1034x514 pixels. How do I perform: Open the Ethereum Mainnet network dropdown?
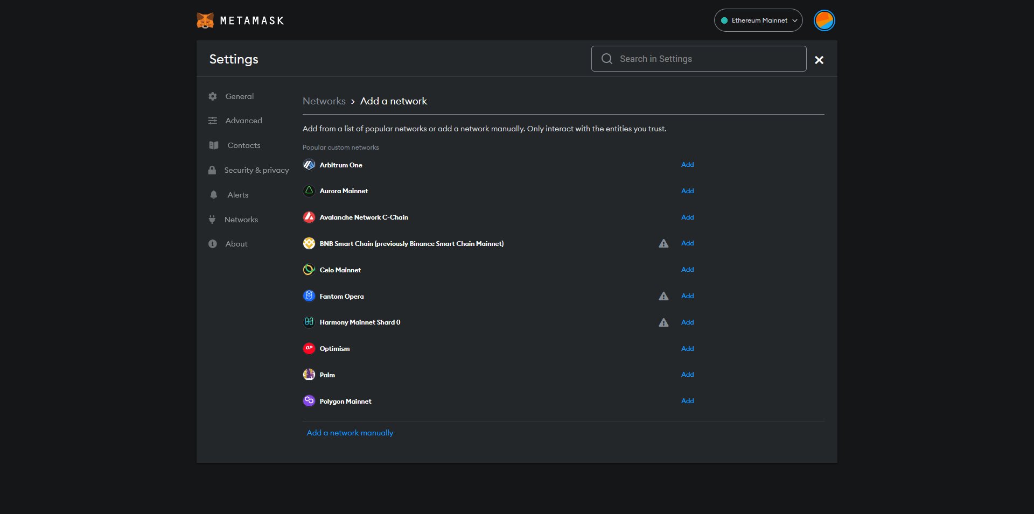(758, 20)
